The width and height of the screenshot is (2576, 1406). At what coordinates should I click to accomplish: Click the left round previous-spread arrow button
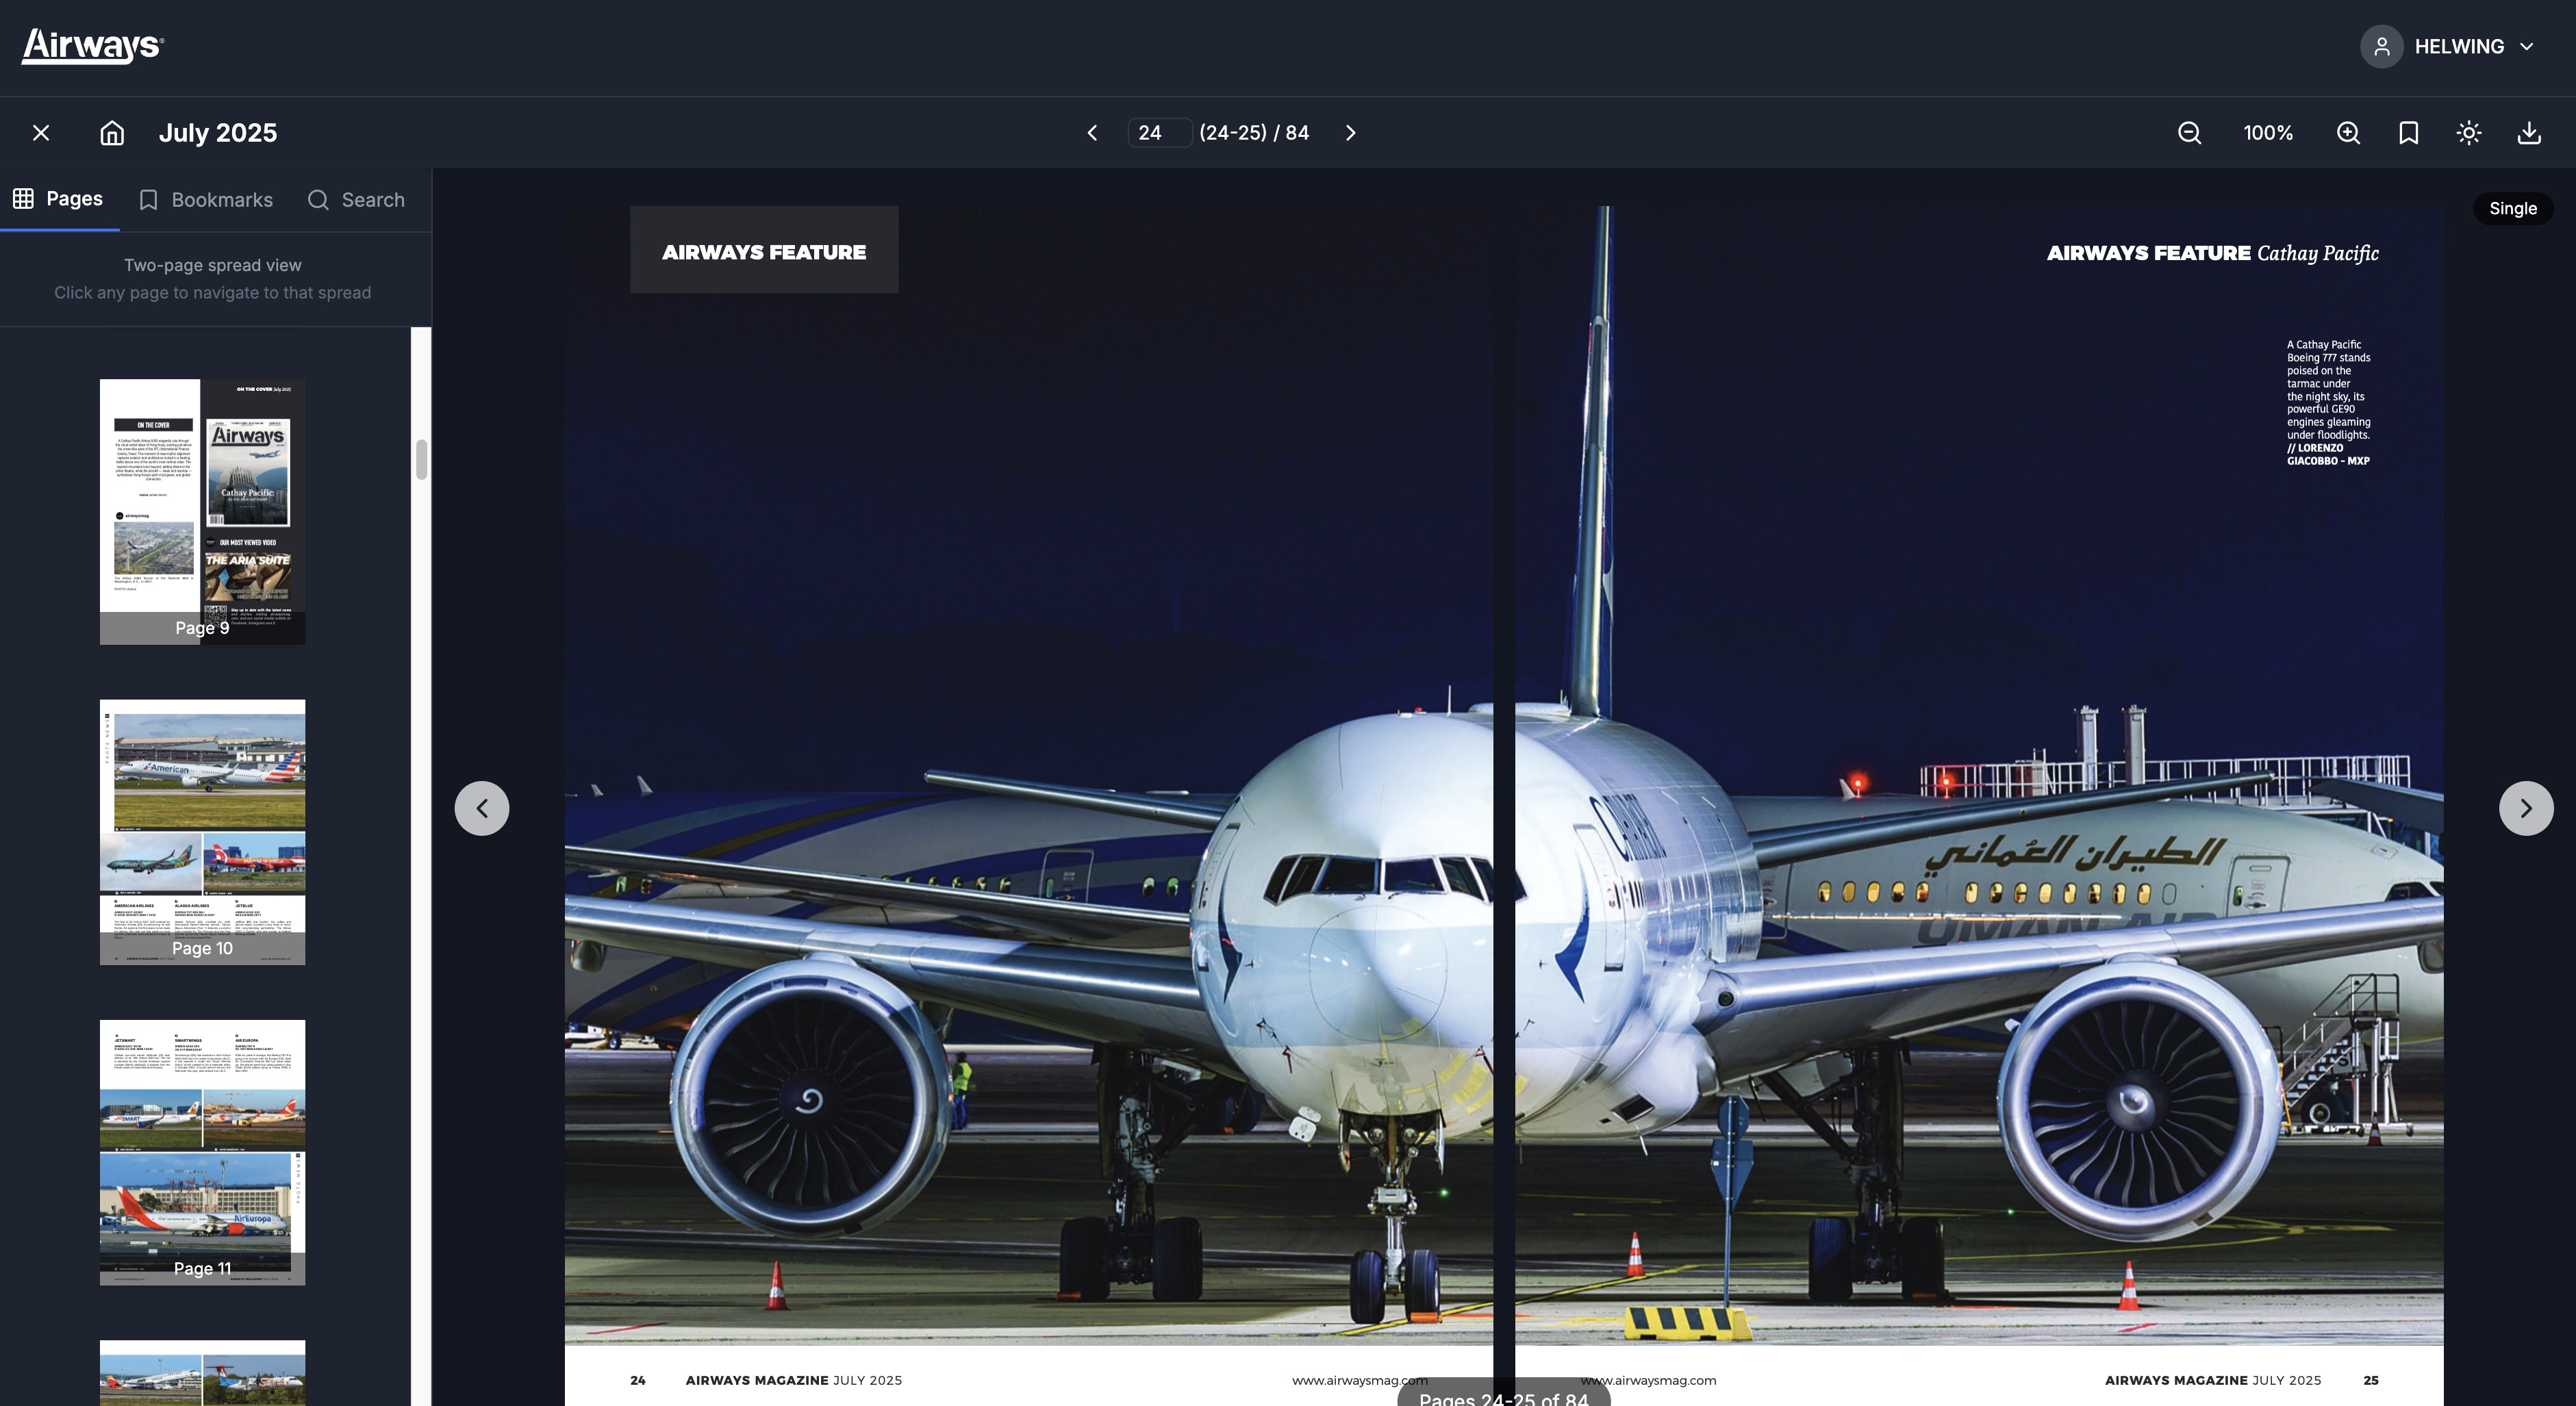tap(482, 808)
